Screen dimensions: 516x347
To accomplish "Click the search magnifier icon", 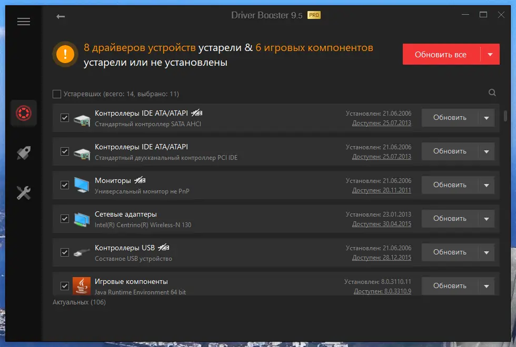I will coord(492,93).
